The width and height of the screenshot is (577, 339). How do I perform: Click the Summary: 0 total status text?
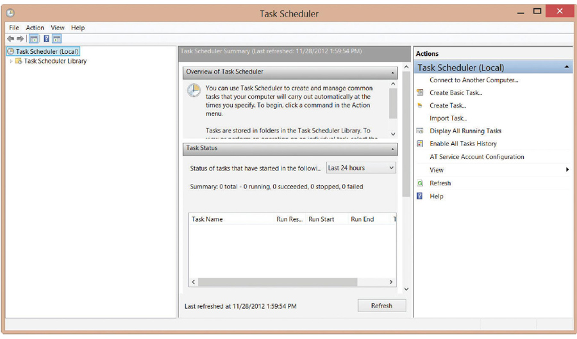coord(276,186)
